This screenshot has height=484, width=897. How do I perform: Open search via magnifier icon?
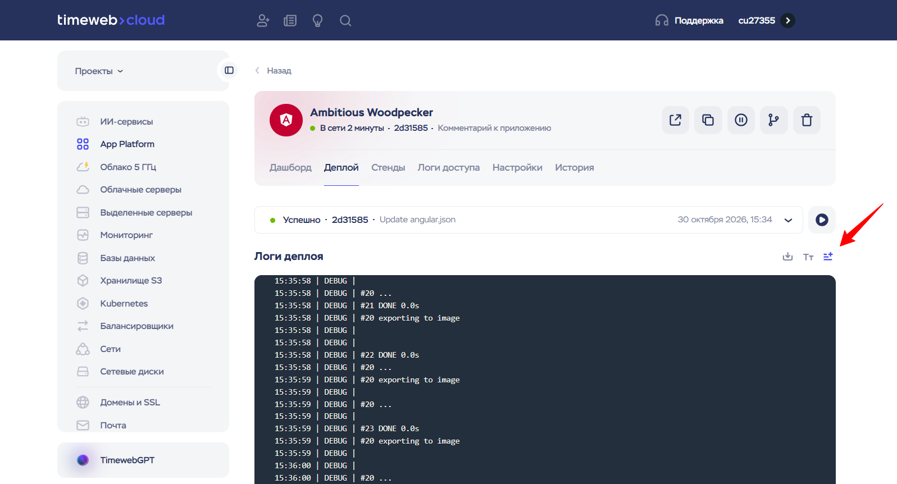point(345,21)
